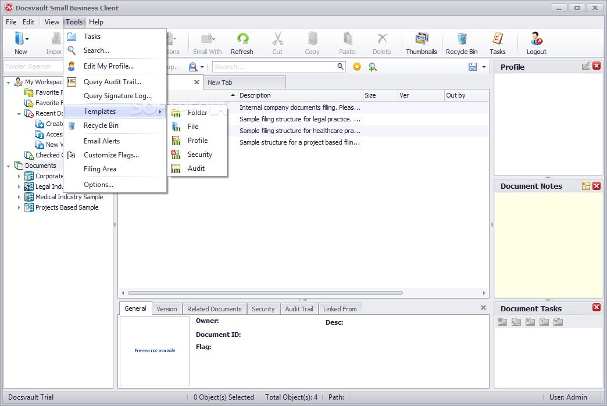Image resolution: width=607 pixels, height=406 pixels.
Task: Open Thumbnails view from toolbar
Action: (x=422, y=43)
